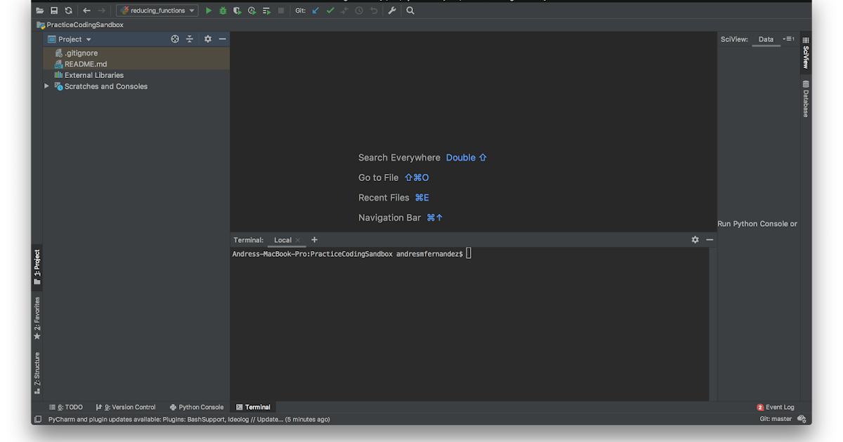Image resolution: width=843 pixels, height=442 pixels.
Task: Update project from Git (blue arrow)
Action: [x=315, y=11]
